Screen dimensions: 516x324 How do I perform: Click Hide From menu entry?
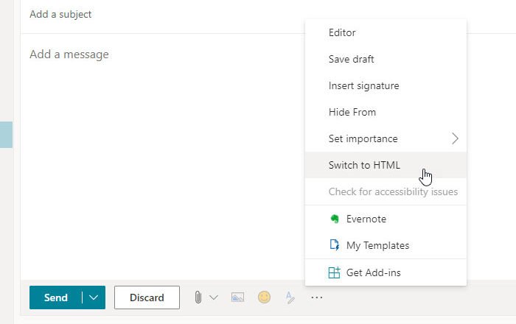[386, 112]
